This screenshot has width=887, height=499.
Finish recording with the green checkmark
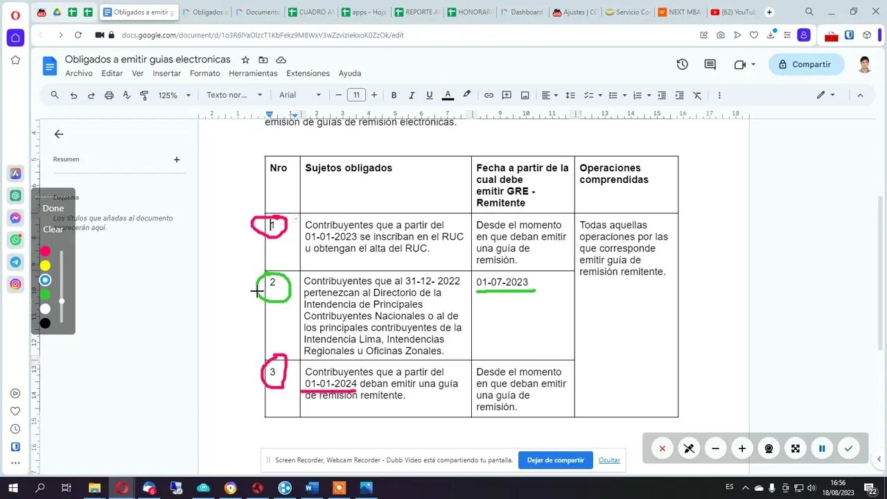848,448
